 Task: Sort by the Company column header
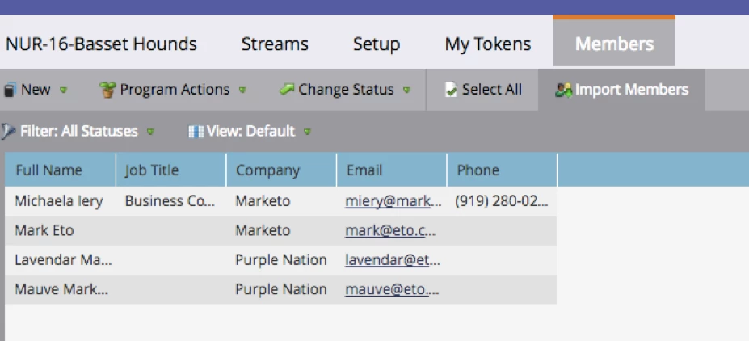click(281, 170)
